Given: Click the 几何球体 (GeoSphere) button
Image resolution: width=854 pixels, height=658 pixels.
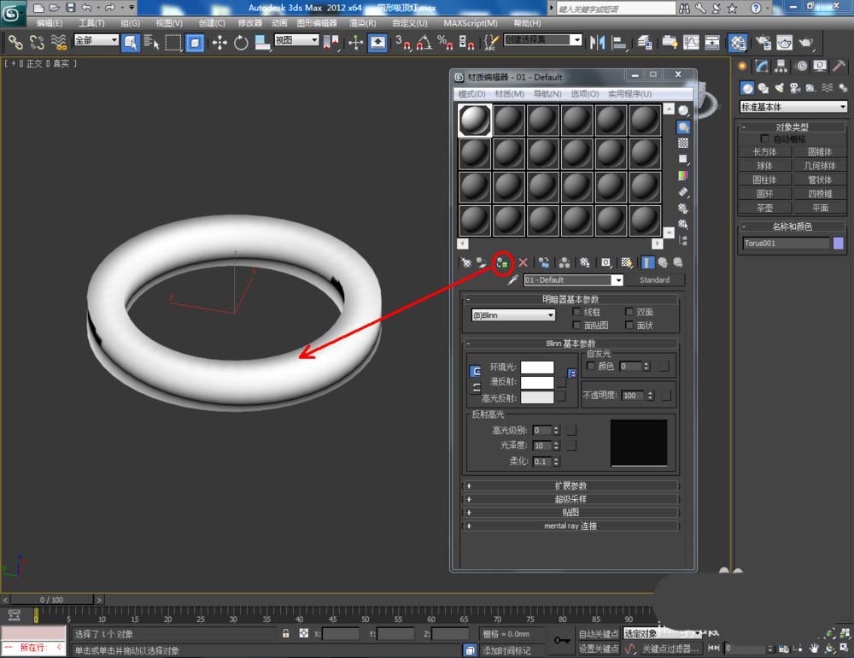Looking at the screenshot, I should coord(820,166).
